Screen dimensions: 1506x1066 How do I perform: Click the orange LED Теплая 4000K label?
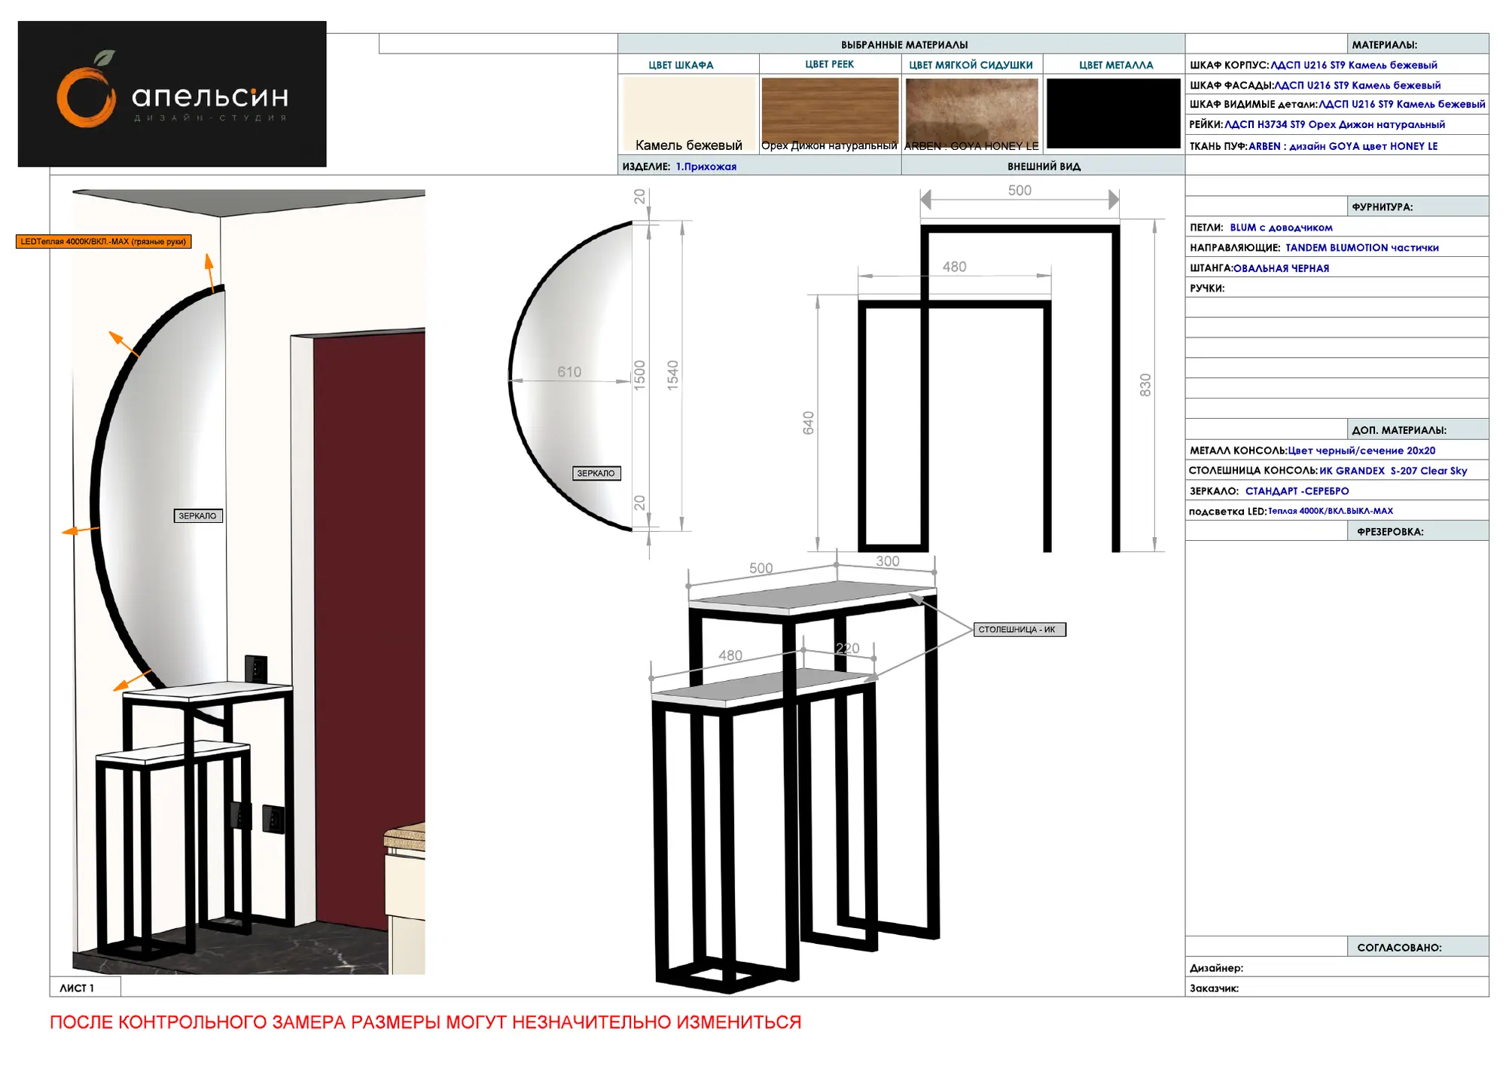(104, 242)
